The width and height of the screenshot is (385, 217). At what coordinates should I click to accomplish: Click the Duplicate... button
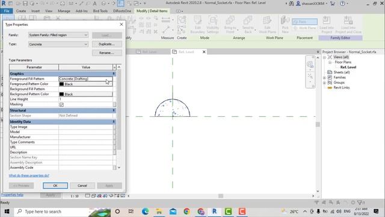click(x=107, y=44)
